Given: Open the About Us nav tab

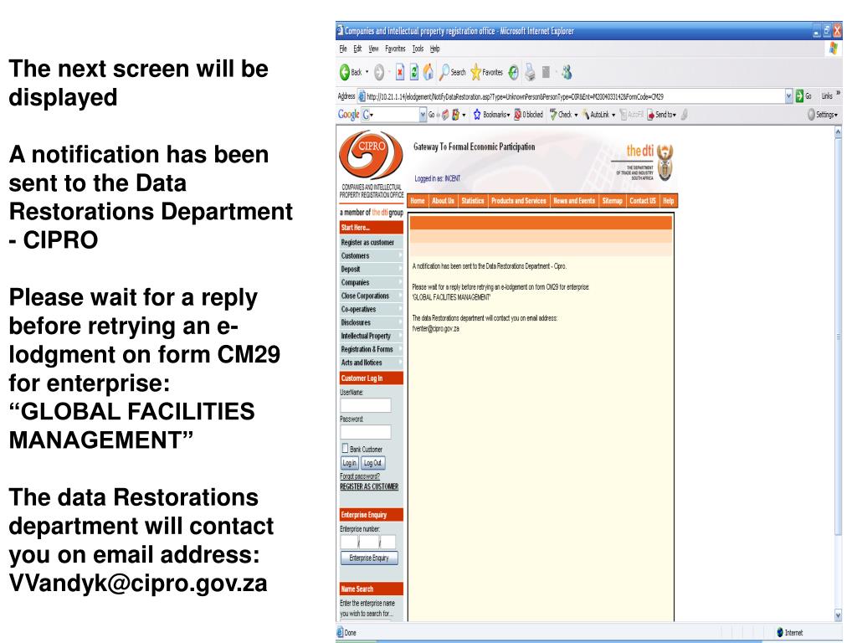Looking at the screenshot, I should point(443,201).
